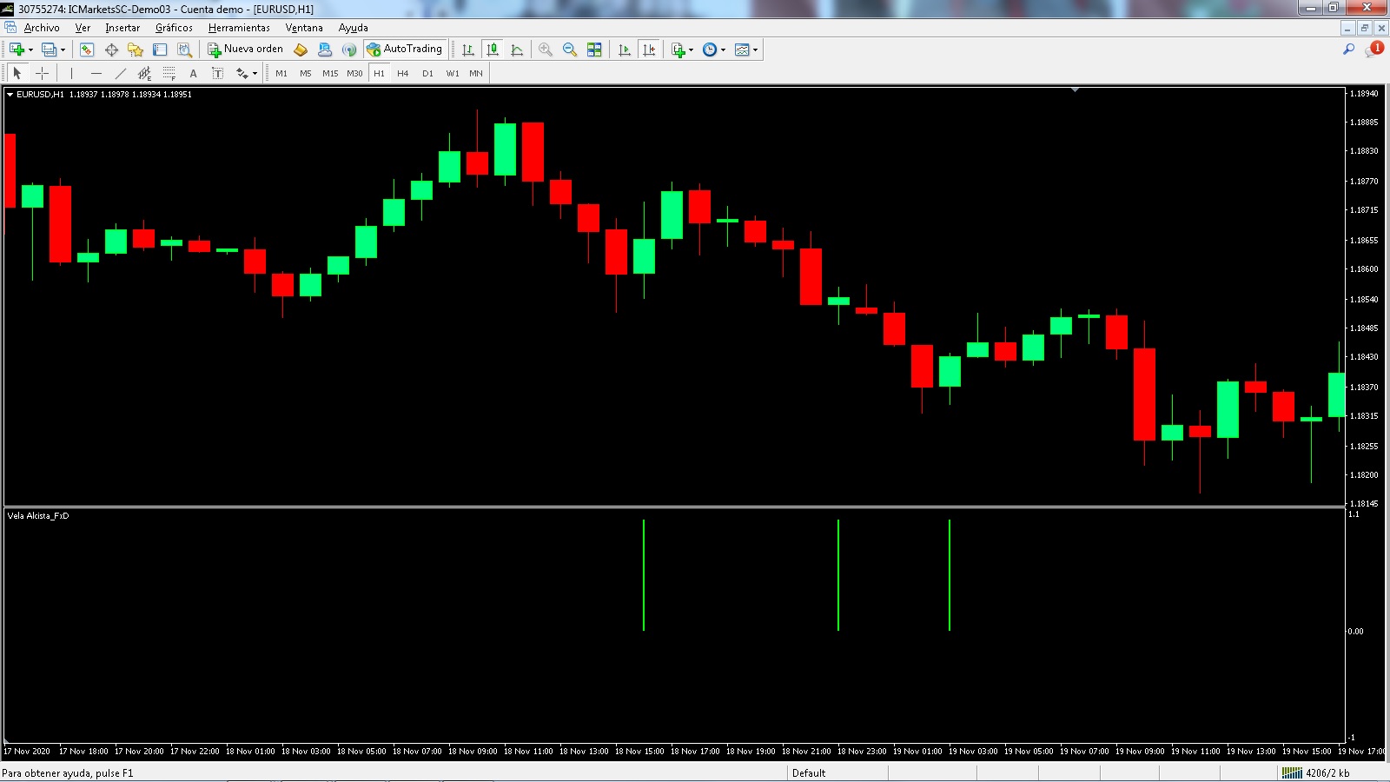Toggle chart shift button
The width and height of the screenshot is (1390, 782).
(x=649, y=50)
